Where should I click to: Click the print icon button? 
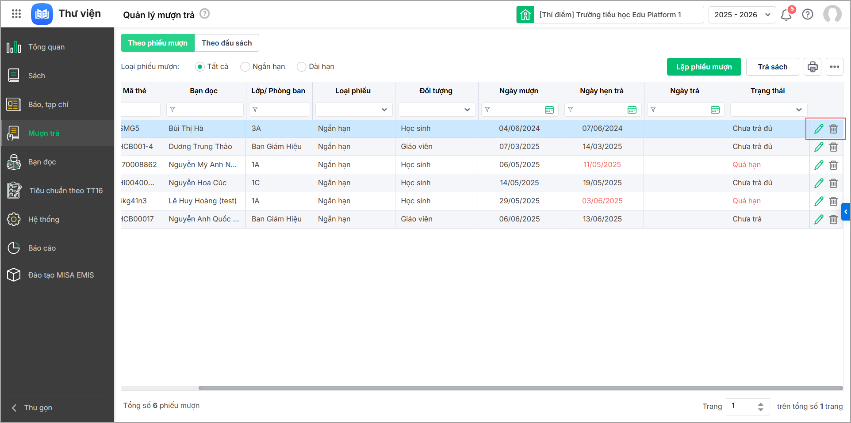[x=812, y=67]
